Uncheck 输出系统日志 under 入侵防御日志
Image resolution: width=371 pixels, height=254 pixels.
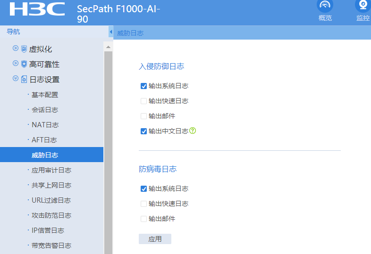tap(144, 86)
